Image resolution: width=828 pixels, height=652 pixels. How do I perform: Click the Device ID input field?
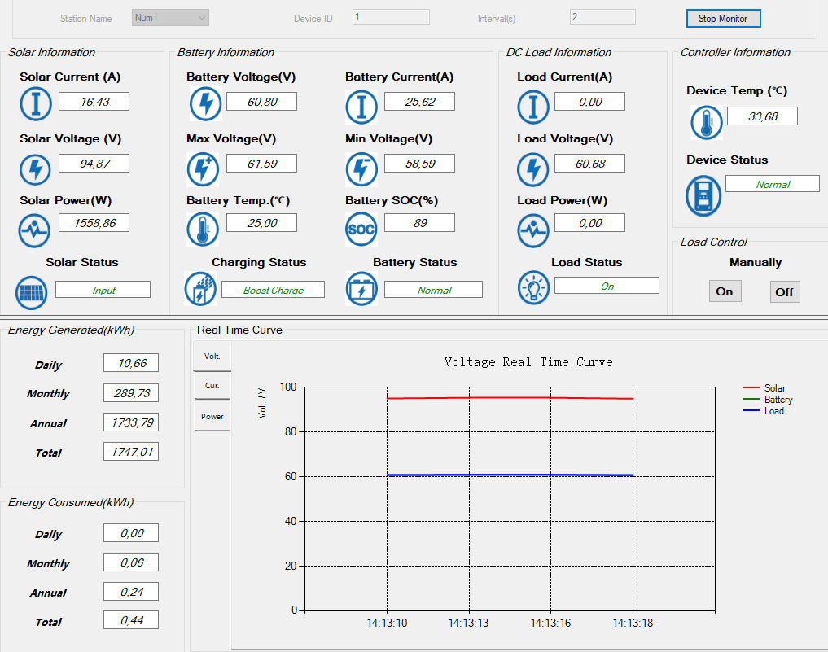(x=391, y=17)
